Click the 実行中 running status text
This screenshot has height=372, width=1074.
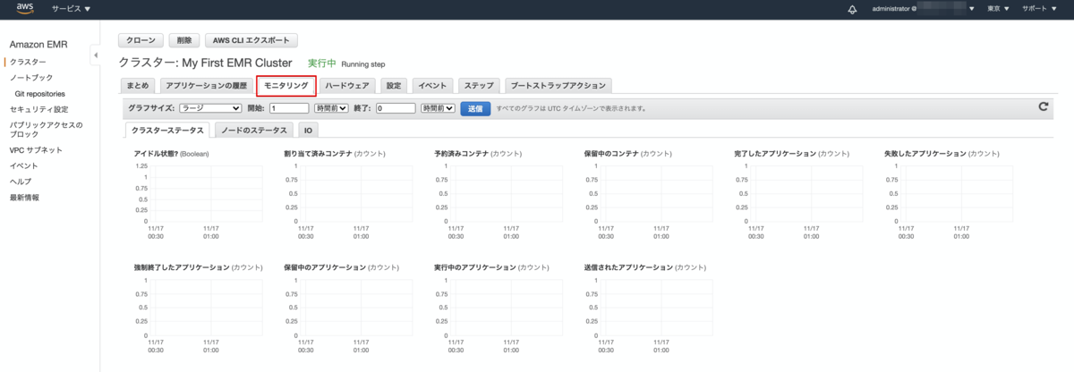321,63
